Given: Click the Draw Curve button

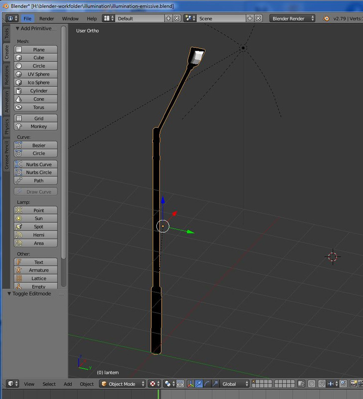Looking at the screenshot, I should (35, 192).
